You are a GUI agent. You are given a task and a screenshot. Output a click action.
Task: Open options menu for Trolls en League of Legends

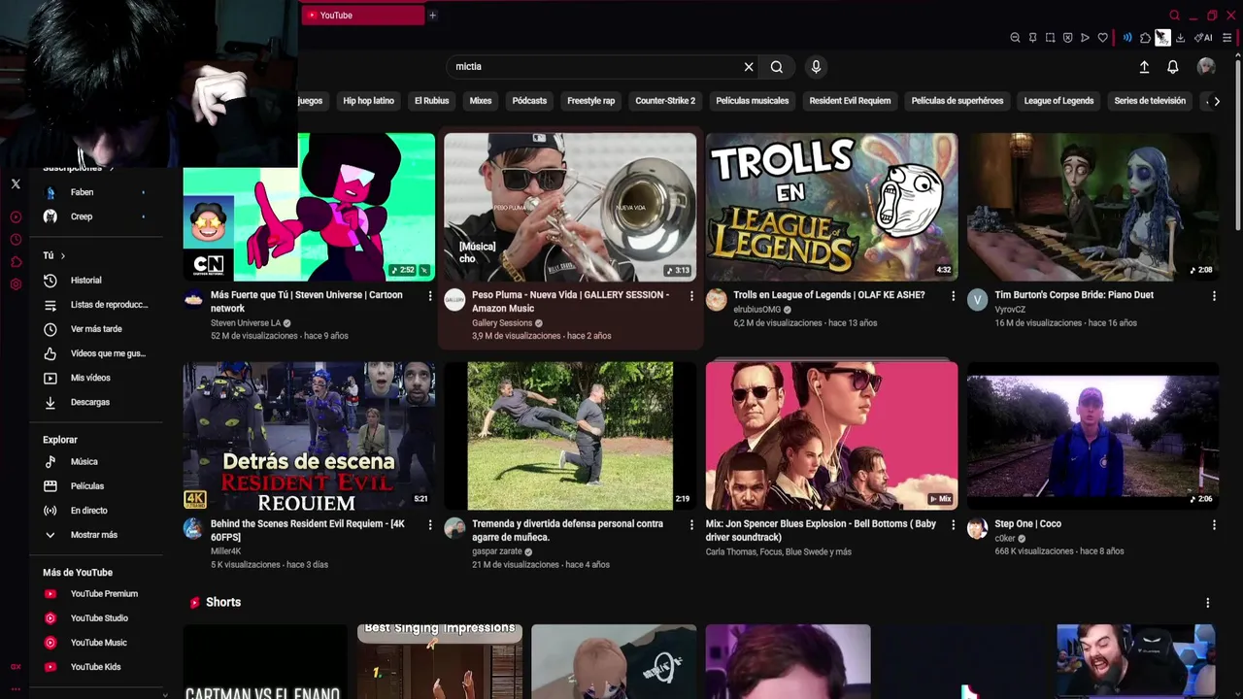[953, 296]
